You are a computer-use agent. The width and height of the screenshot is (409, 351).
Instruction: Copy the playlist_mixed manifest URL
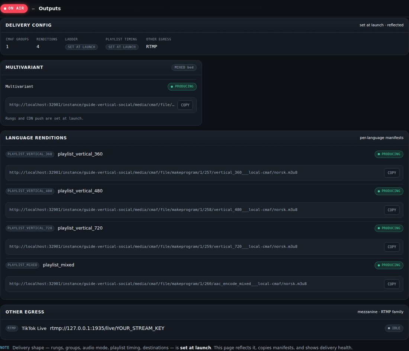[392, 284]
